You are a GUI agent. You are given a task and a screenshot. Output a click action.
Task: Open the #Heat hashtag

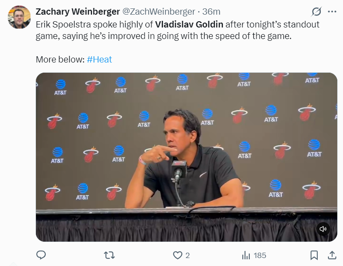(99, 59)
